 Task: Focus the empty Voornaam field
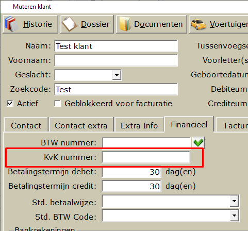(116, 60)
